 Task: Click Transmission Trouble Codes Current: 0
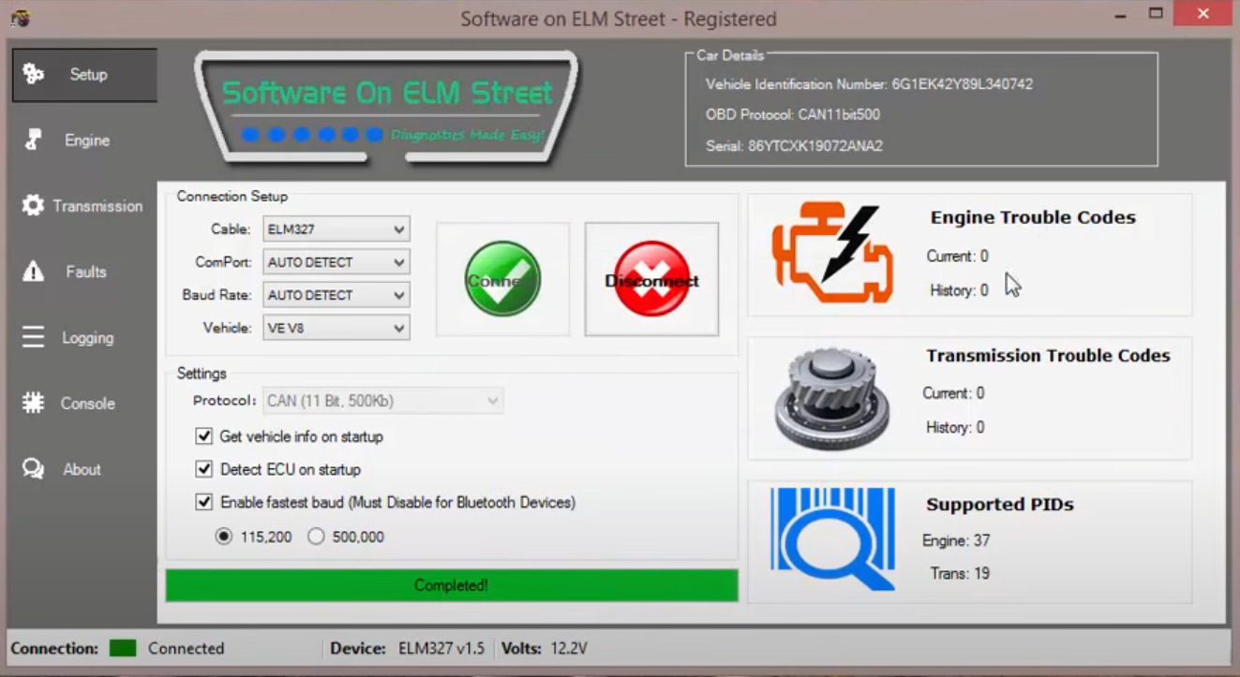click(x=953, y=393)
